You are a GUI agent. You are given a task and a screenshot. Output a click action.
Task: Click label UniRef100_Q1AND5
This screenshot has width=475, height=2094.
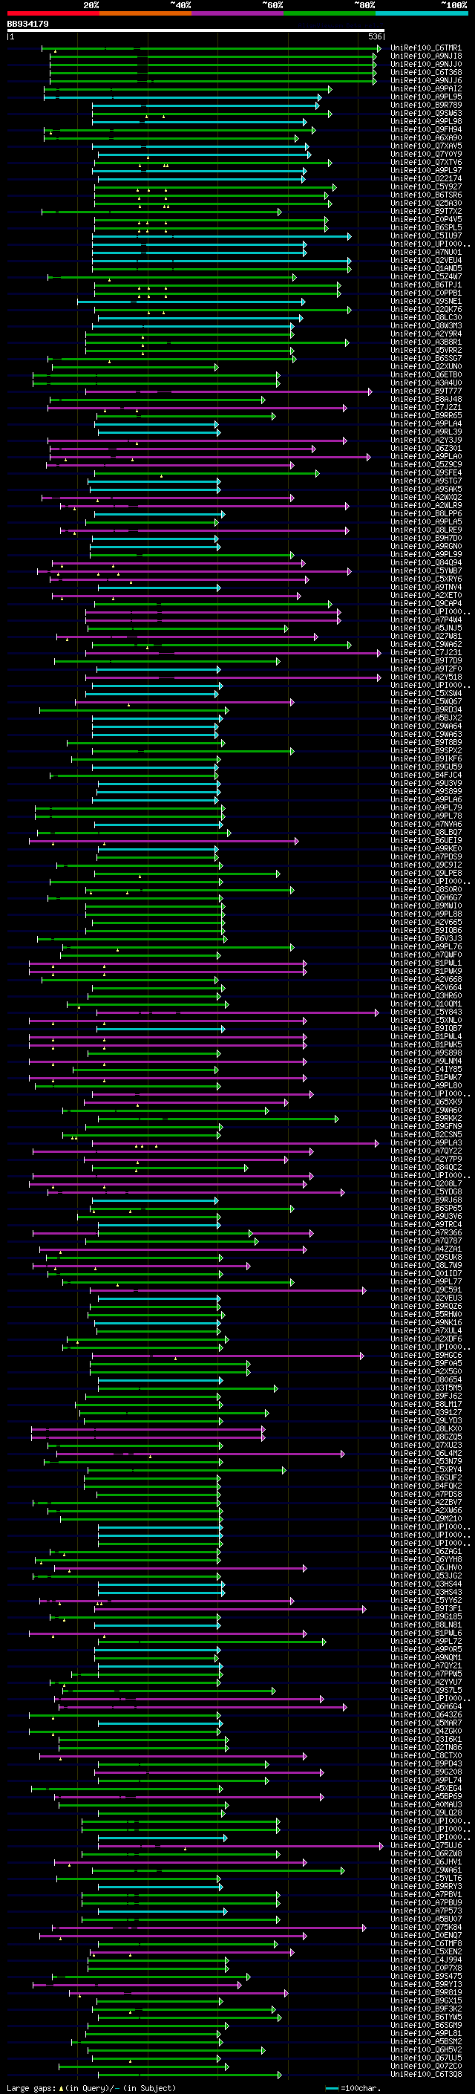426,268
